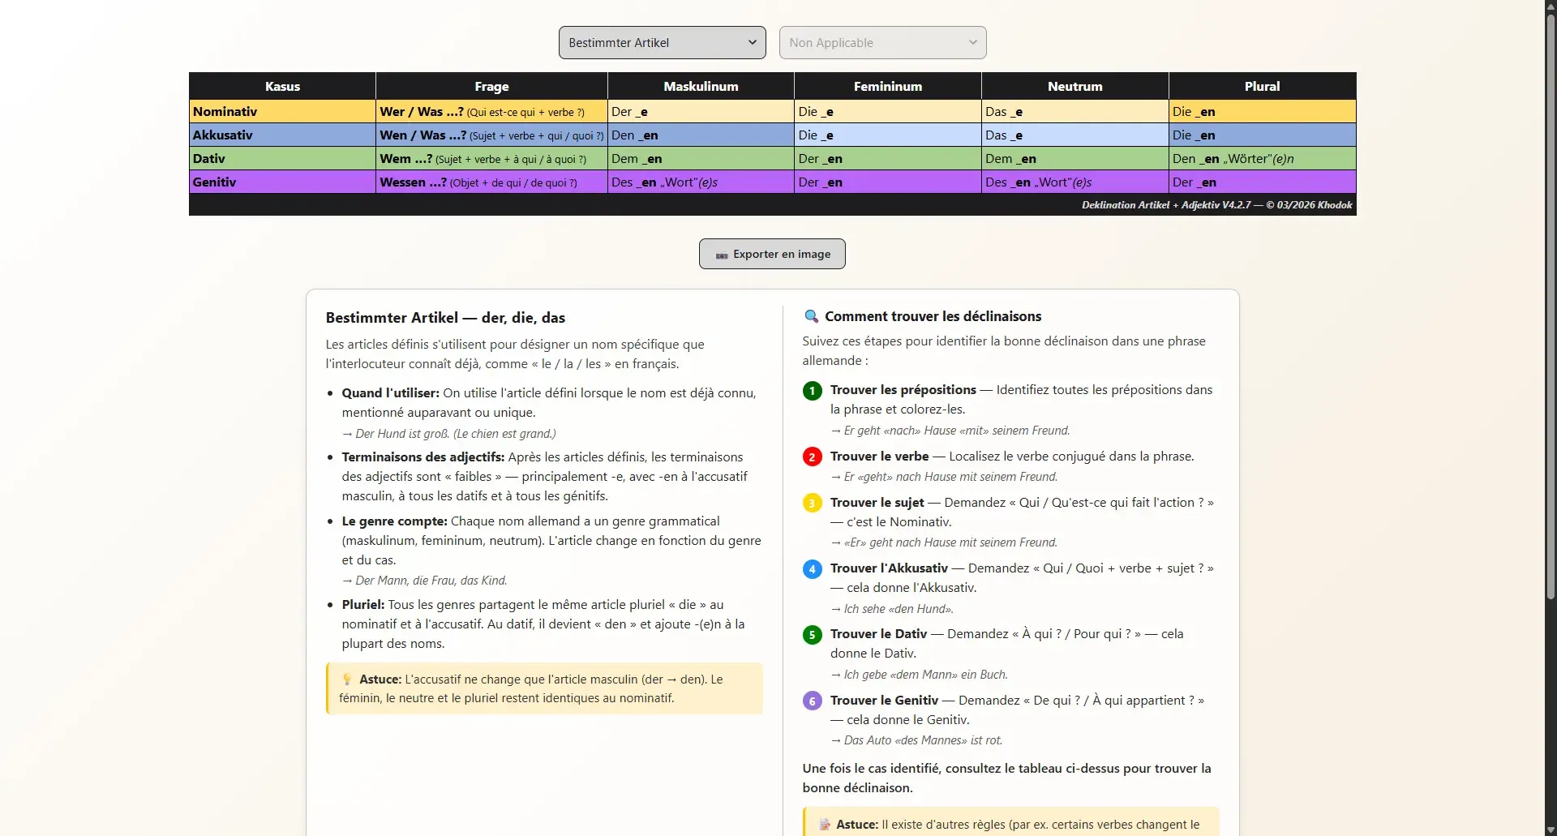Click the green number 5 step badge
The height and width of the screenshot is (836, 1557).
pos(812,635)
